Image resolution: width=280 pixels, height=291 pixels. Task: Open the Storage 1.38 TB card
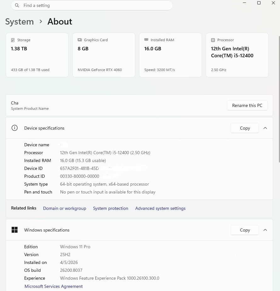37,55
